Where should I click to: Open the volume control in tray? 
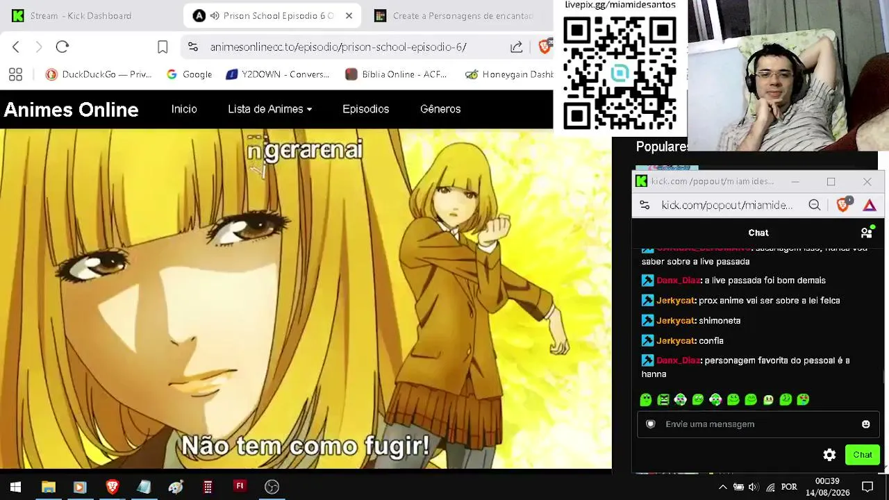(x=754, y=487)
